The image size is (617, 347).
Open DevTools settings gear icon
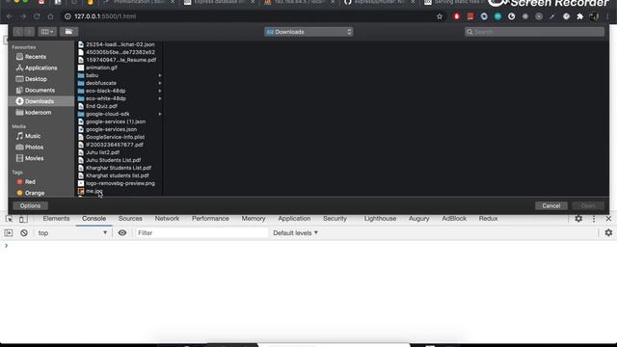pos(578,219)
